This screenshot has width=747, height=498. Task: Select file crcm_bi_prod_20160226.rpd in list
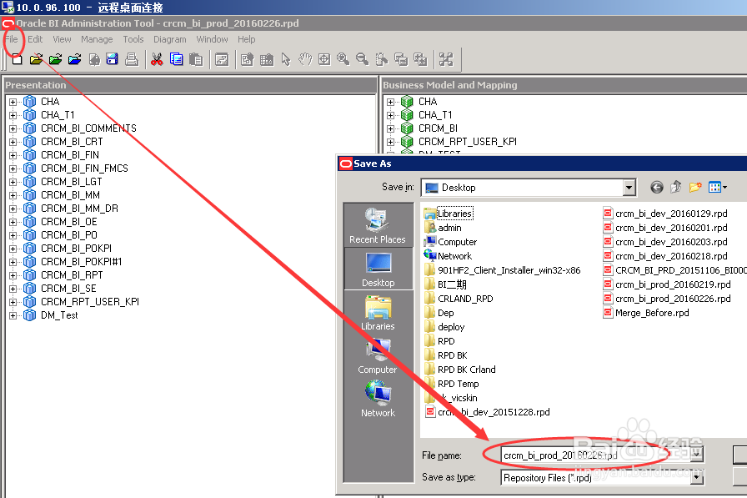coord(673,299)
